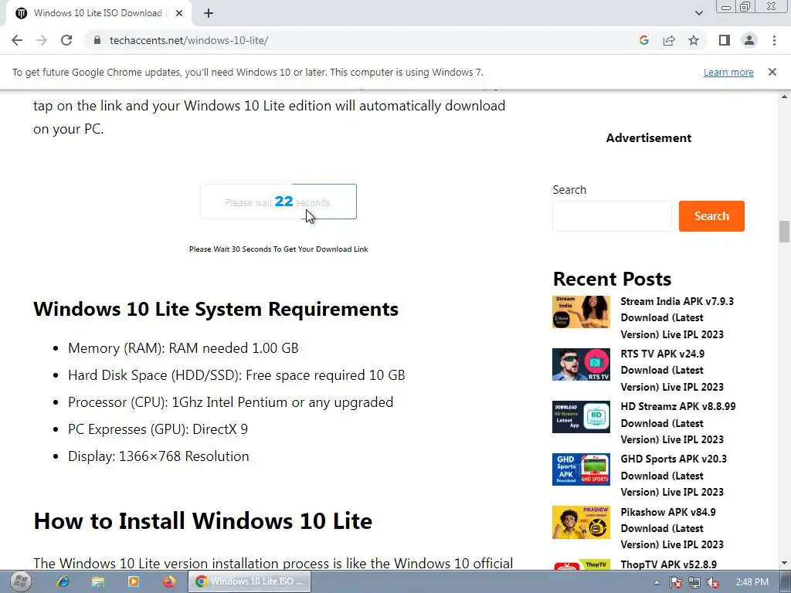This screenshot has width=791, height=593.
Task: Click the GHD Sports thumbnail
Action: coord(581,469)
